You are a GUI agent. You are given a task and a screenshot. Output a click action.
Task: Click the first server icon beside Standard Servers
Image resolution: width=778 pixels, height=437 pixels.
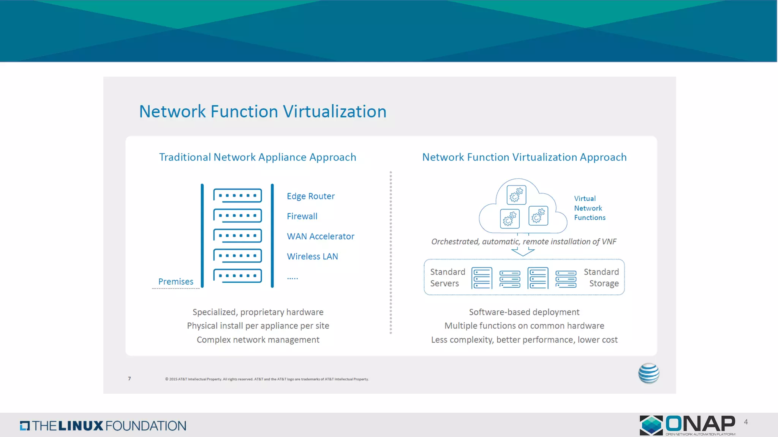pos(482,278)
